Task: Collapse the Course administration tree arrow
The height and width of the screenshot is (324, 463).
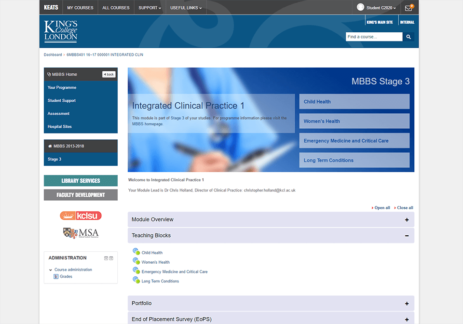Action: coord(51,270)
